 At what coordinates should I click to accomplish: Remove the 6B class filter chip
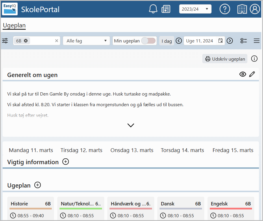tap(26, 41)
